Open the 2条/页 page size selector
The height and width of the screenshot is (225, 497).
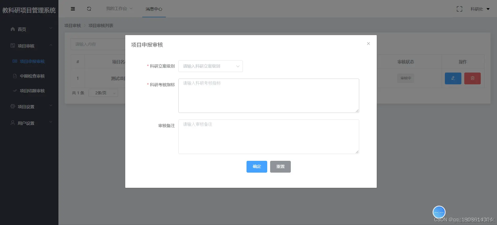coord(103,93)
